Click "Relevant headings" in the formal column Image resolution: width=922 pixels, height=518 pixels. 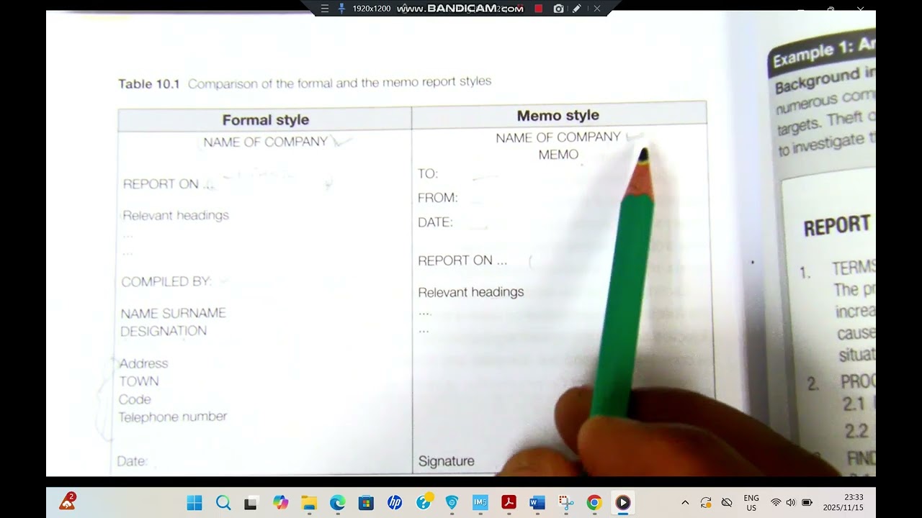(x=176, y=215)
